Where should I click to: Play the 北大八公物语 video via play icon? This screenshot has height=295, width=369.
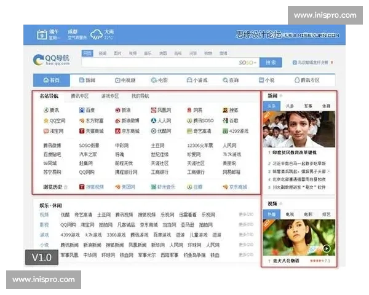coord(326,248)
